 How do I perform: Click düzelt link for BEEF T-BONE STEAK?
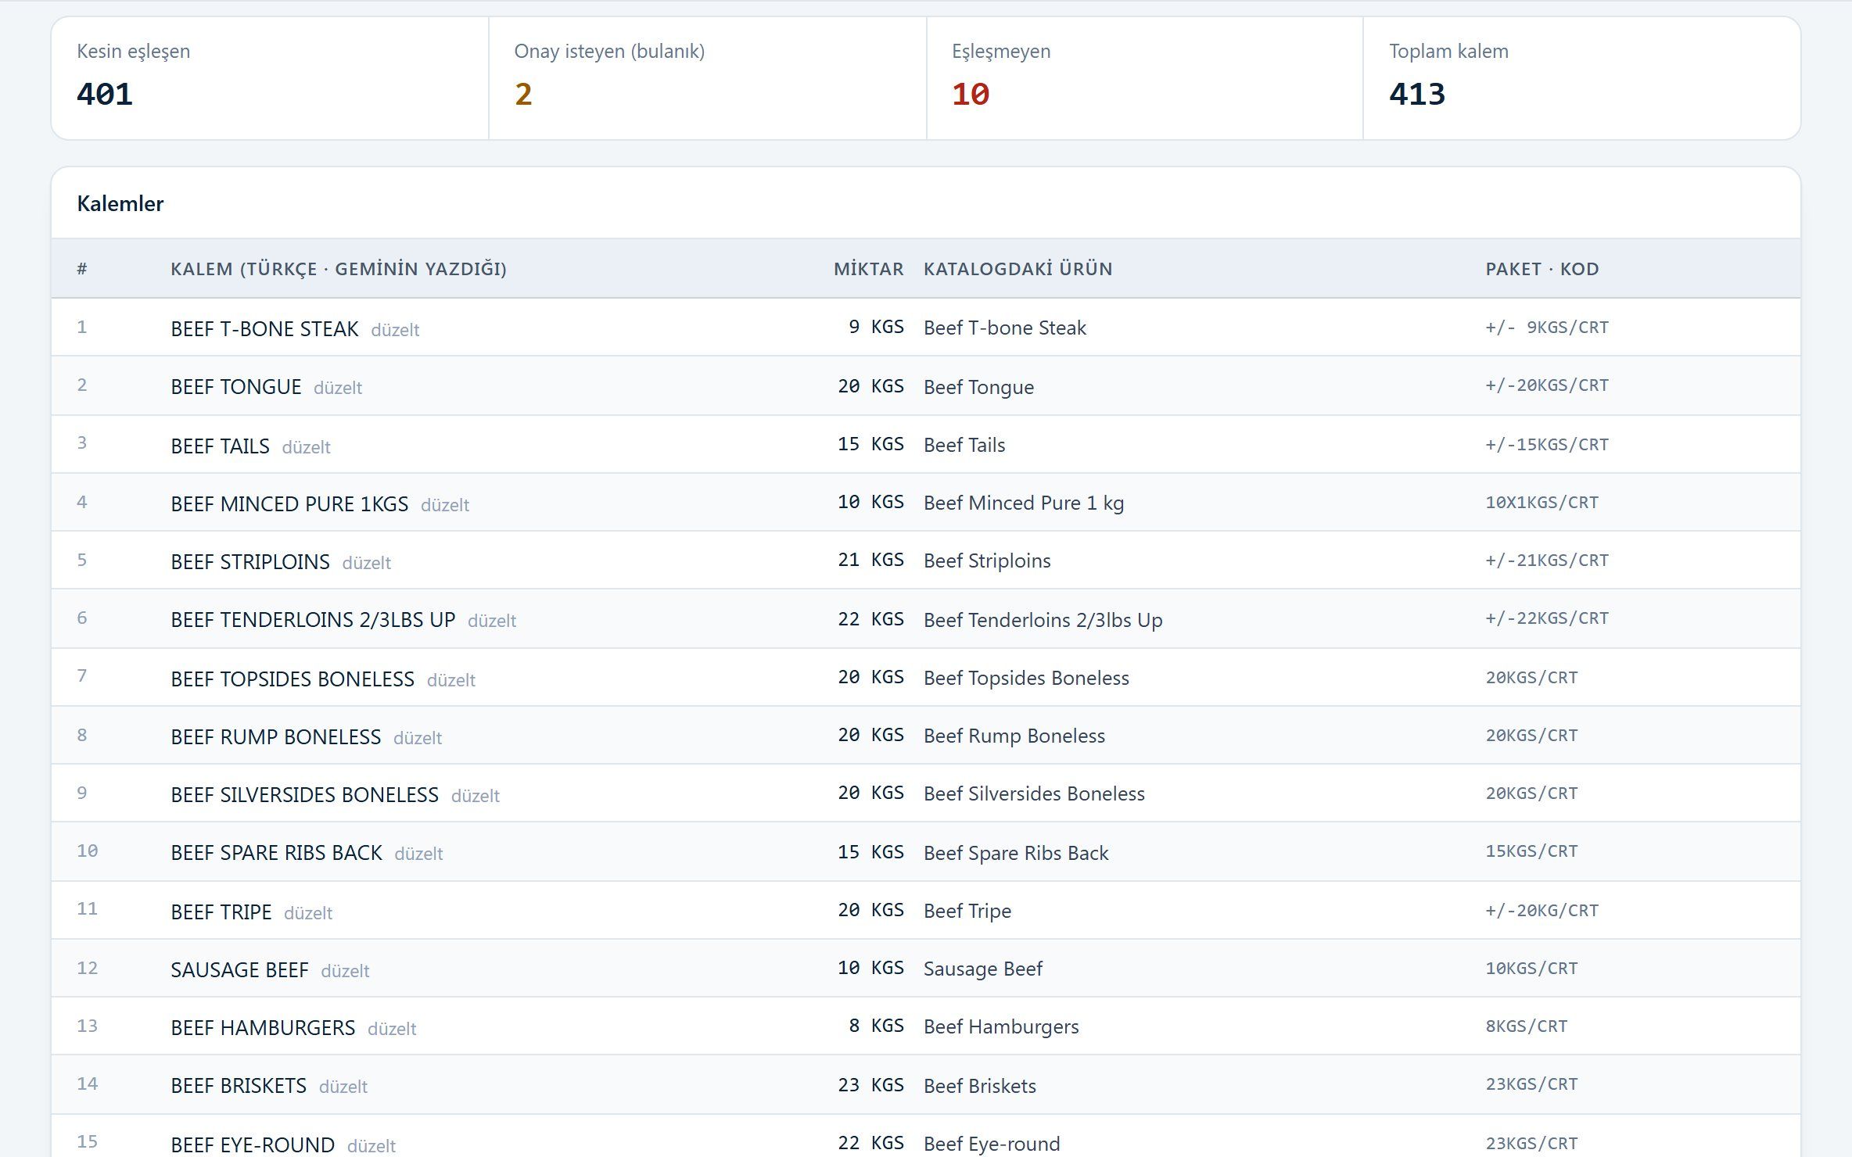pyautogui.click(x=395, y=330)
